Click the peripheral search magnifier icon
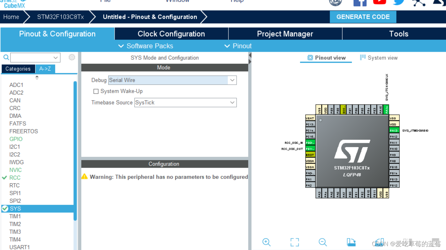This screenshot has width=446, height=250. tap(6, 58)
